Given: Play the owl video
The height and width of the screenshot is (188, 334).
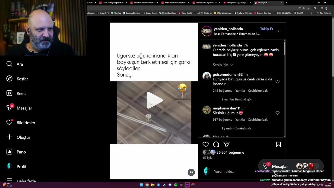Looking at the screenshot, I should [x=154, y=100].
